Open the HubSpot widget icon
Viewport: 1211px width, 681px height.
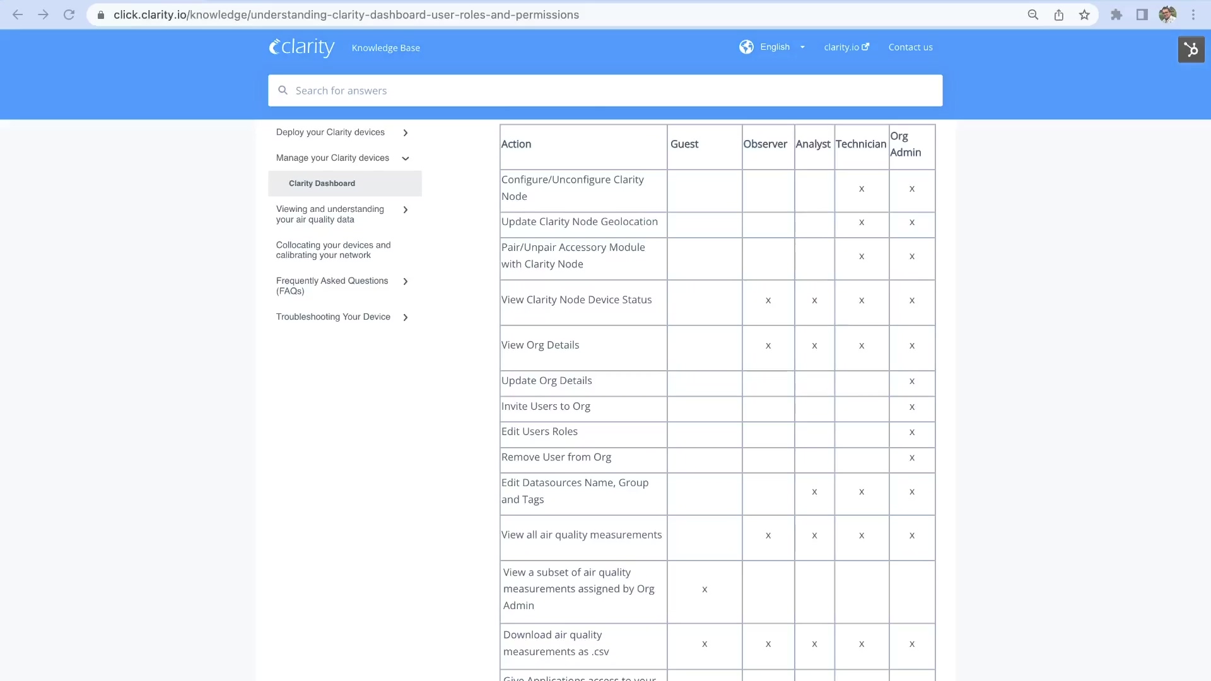[1191, 49]
